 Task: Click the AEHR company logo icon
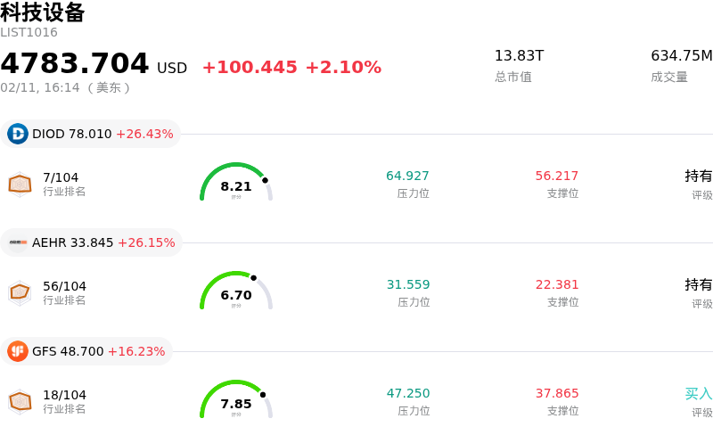(18, 242)
